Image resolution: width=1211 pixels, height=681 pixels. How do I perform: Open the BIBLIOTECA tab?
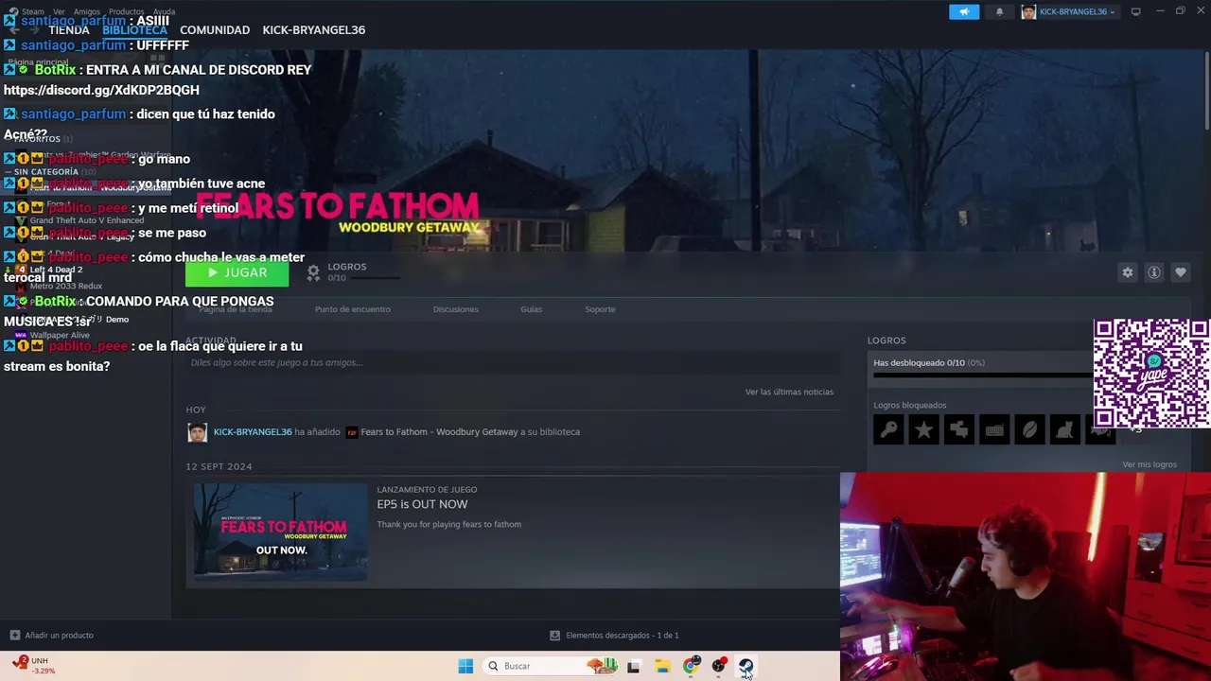coord(134,30)
